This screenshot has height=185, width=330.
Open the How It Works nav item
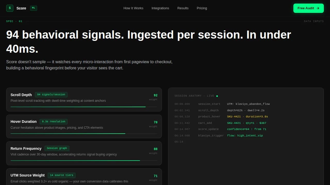point(133,8)
